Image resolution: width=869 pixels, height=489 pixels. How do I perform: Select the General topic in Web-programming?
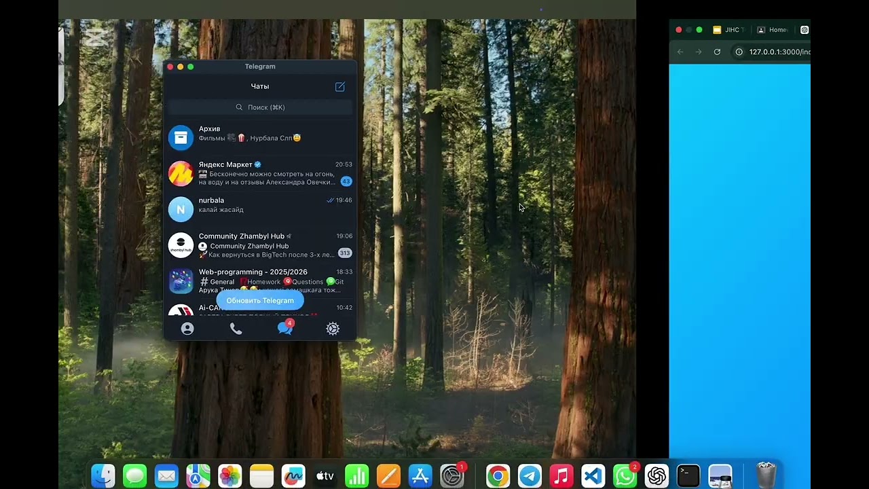217,282
